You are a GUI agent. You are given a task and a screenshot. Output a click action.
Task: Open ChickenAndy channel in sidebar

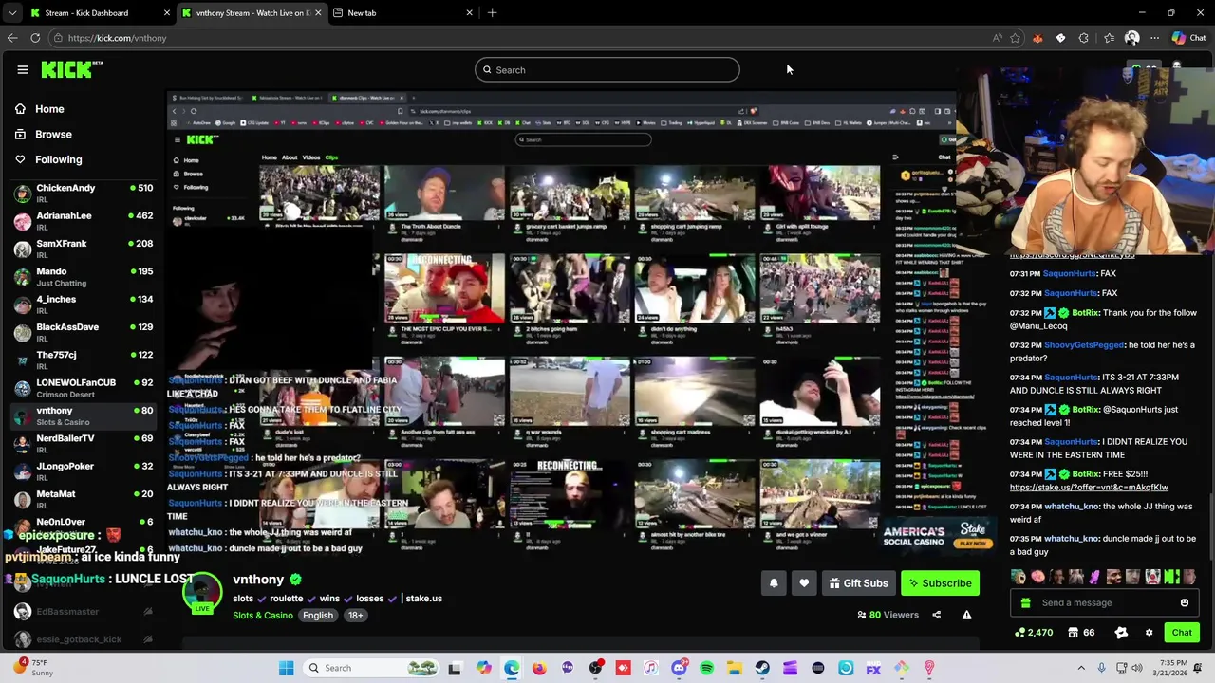(x=84, y=194)
